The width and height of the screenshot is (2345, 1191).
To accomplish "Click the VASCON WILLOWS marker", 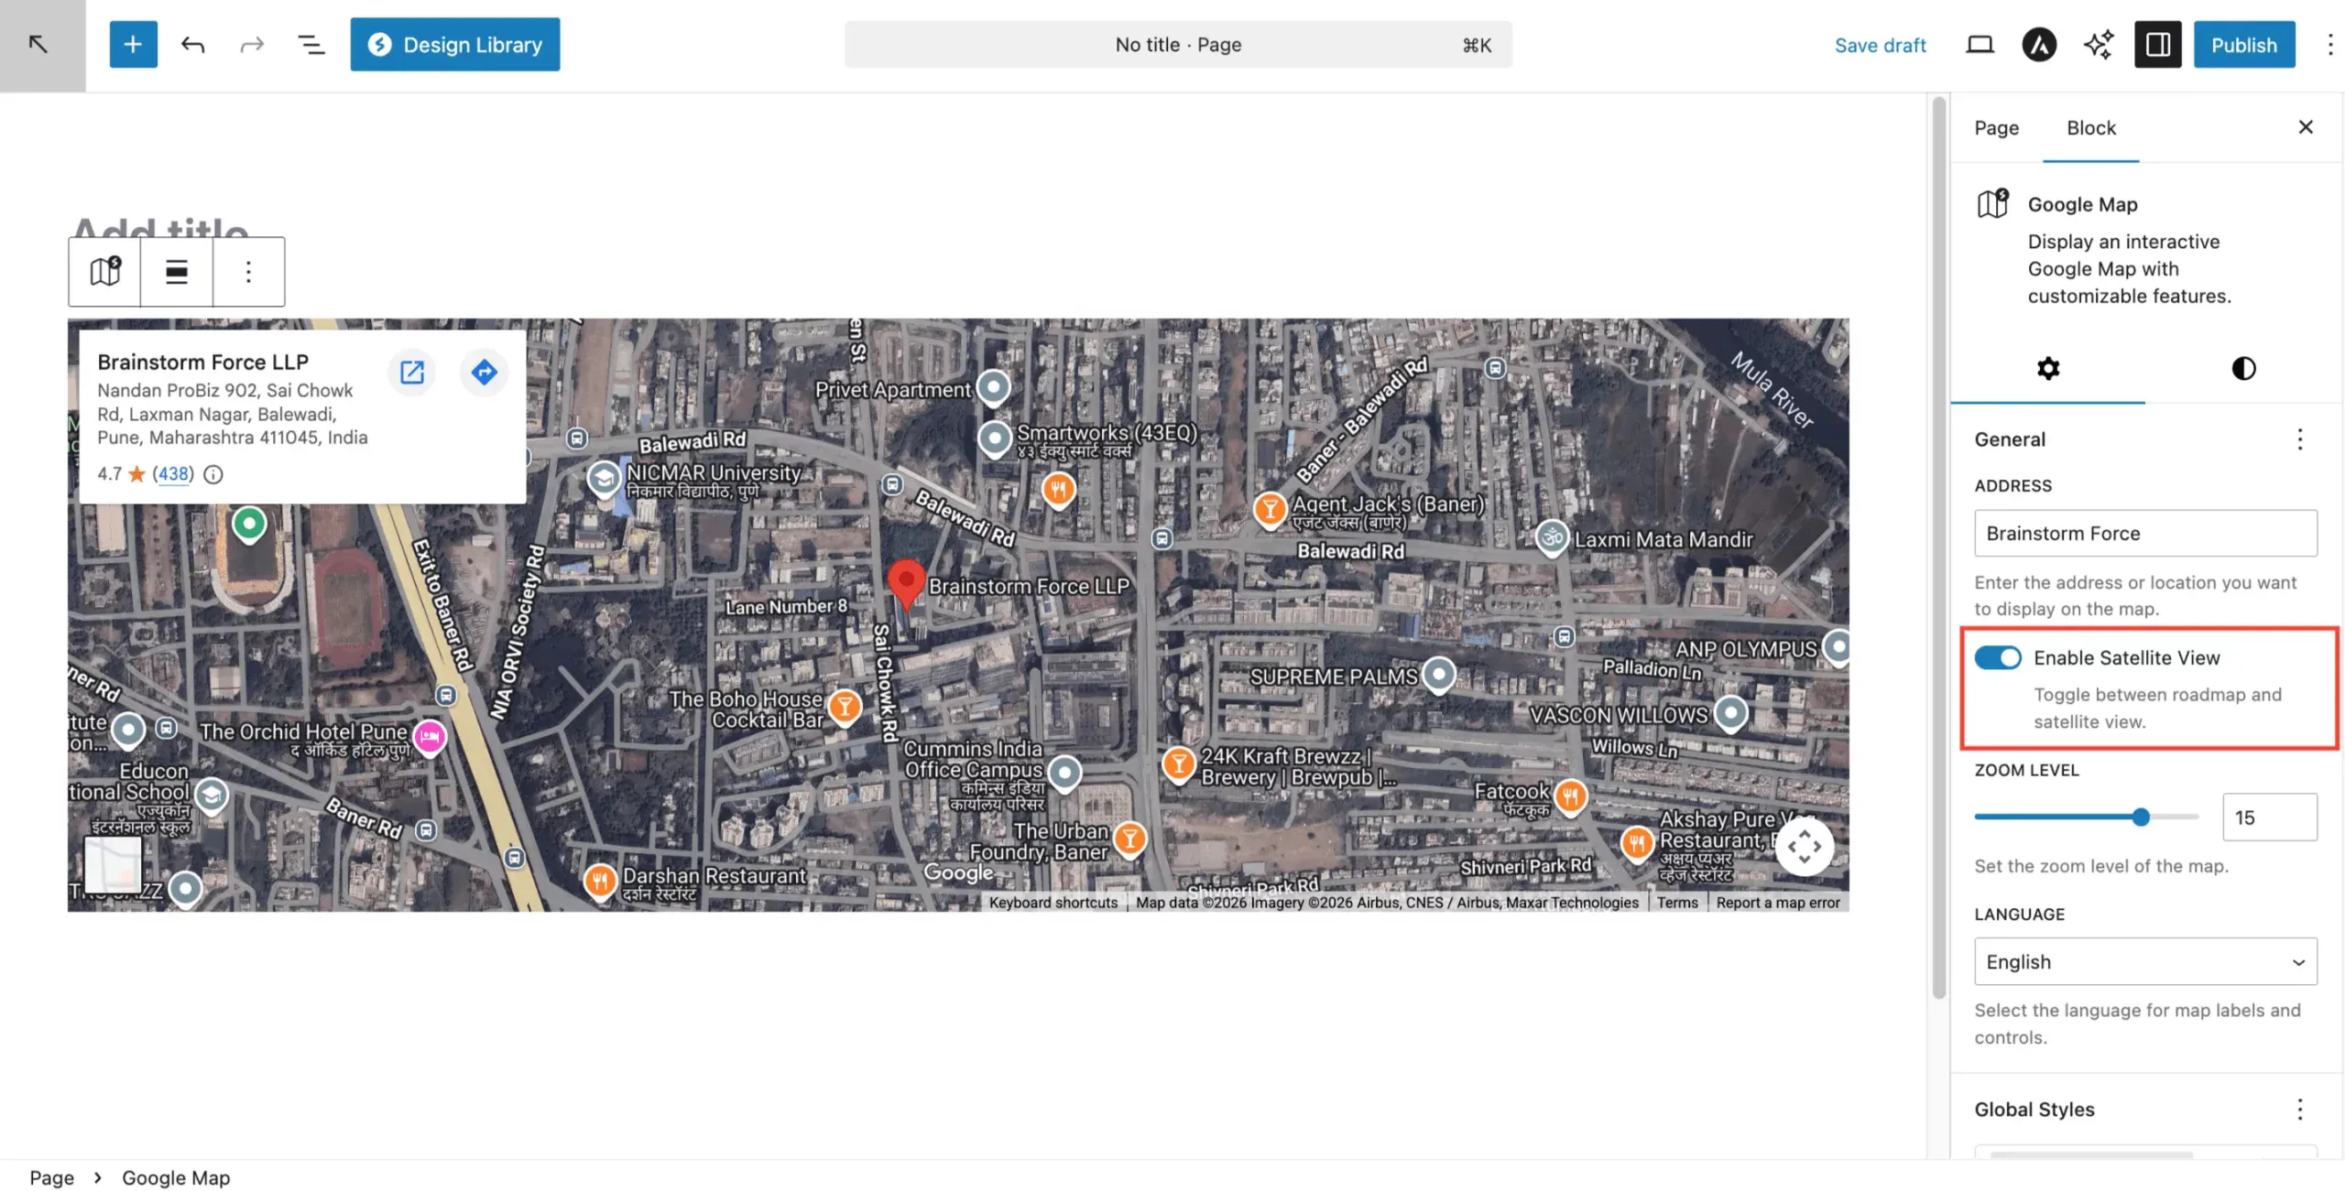I will point(1730,713).
